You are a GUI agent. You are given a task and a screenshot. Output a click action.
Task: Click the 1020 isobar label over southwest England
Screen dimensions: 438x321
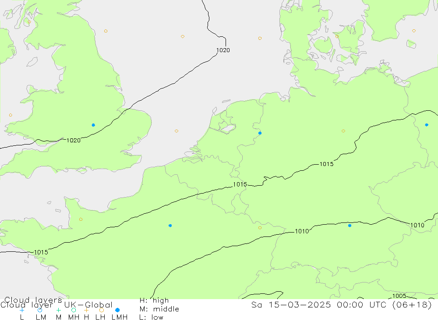[74, 141]
